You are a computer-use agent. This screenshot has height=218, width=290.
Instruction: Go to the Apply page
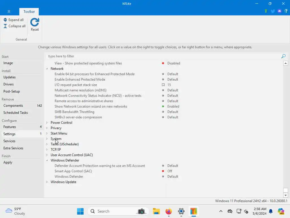click(x=8, y=162)
